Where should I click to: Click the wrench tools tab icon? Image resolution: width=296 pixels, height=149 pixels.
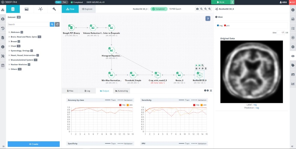[x=54, y=9]
